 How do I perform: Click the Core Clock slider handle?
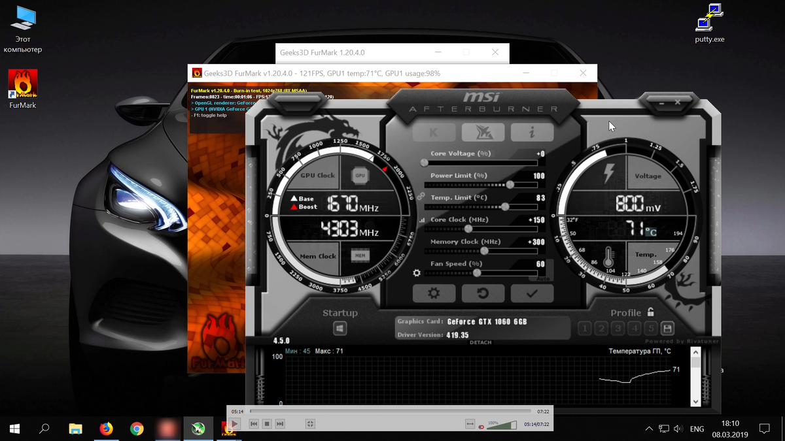pos(468,229)
